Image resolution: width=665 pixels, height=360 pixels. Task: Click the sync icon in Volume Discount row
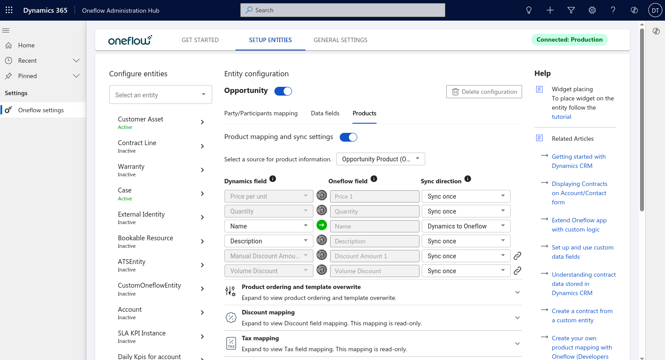point(322,270)
